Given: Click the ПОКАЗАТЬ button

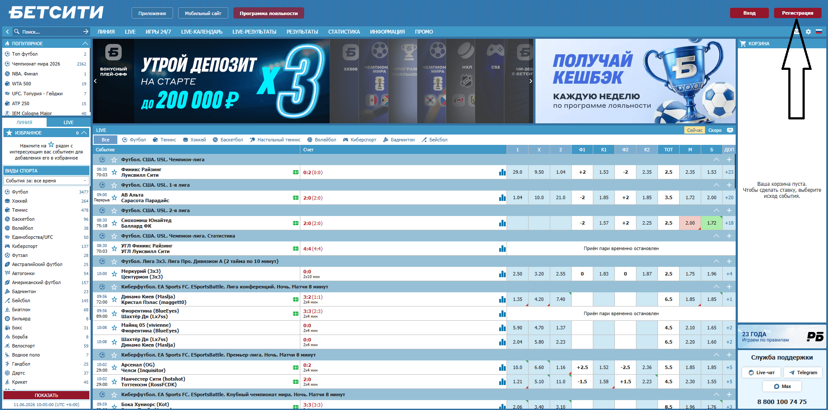Looking at the screenshot, I should click(46, 395).
